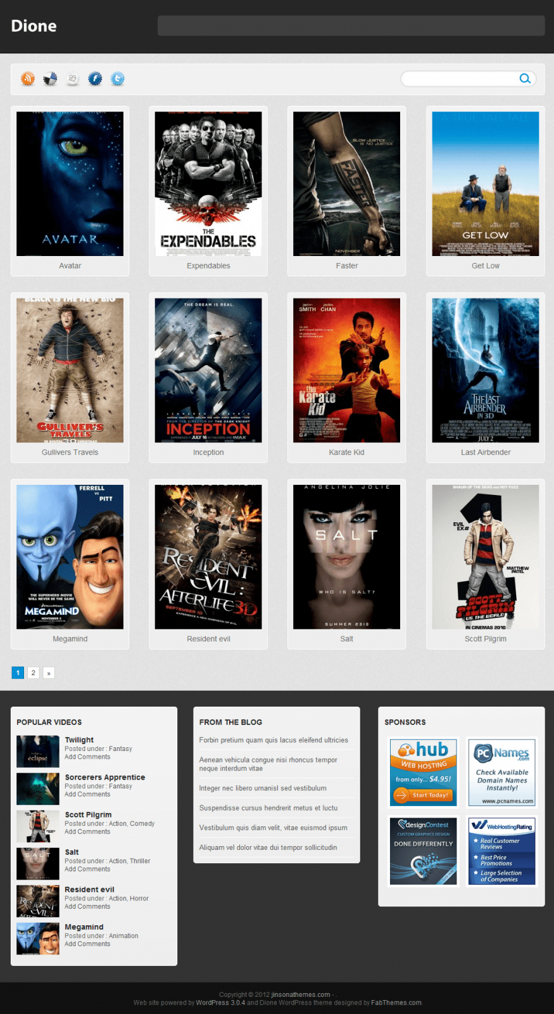The image size is (554, 1014).
Task: Click Thriller category under Salt
Action: [x=140, y=861]
